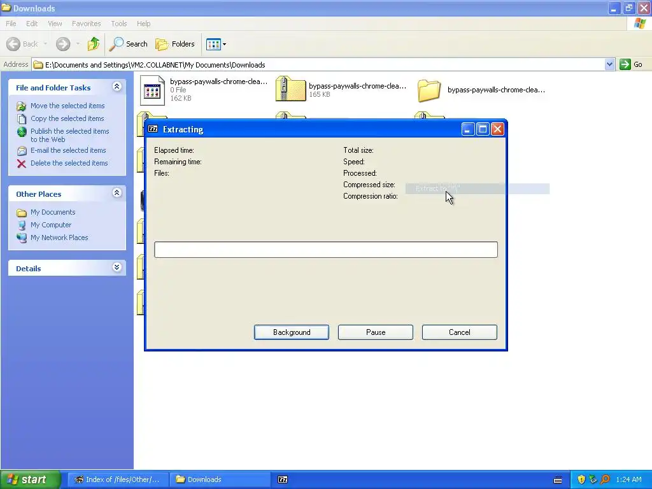Viewport: 652px width, 489px height.
Task: Click the Back arrow icon in toolbar
Action: point(13,44)
